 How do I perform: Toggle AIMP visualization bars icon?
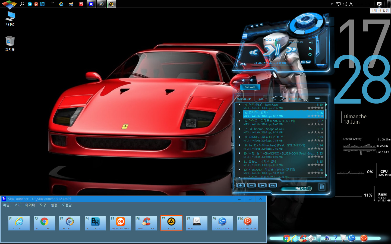pos(310,49)
